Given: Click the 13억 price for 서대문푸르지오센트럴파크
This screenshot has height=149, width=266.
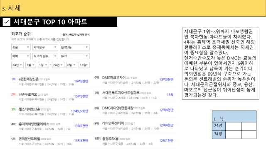Looking at the screenshot, I should coord(170,95).
